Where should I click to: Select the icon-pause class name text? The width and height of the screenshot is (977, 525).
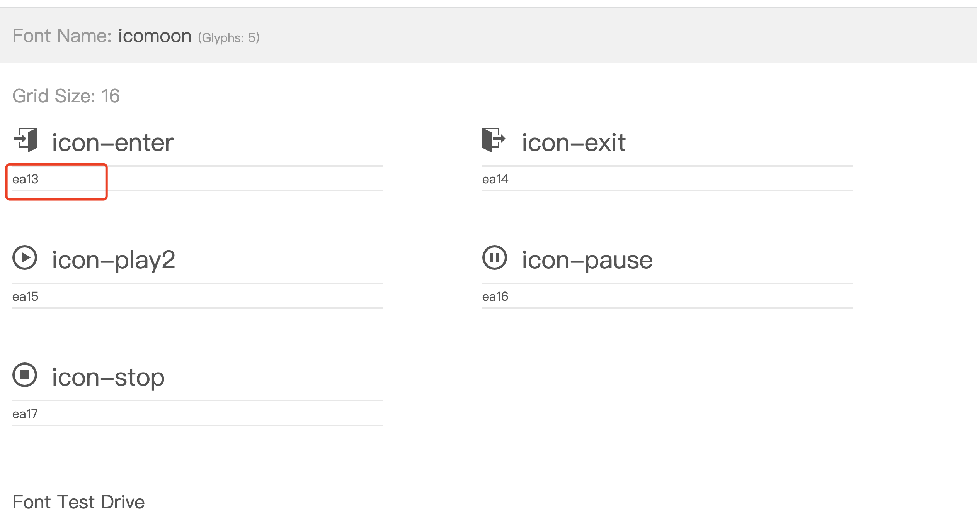click(587, 260)
